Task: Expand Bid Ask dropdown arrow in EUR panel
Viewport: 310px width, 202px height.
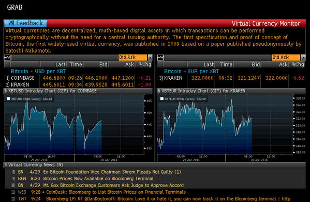Action: coord(303,57)
